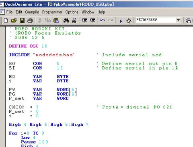193x147 pixels.
Task: Redo edit with Redo icon
Action: [x=111, y=20]
